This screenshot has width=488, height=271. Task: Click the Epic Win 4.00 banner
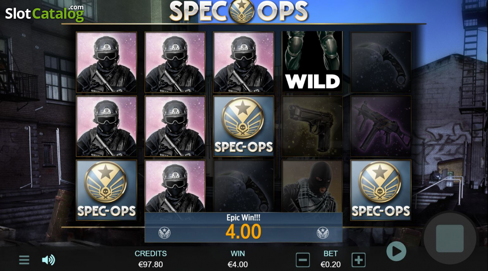click(244, 228)
